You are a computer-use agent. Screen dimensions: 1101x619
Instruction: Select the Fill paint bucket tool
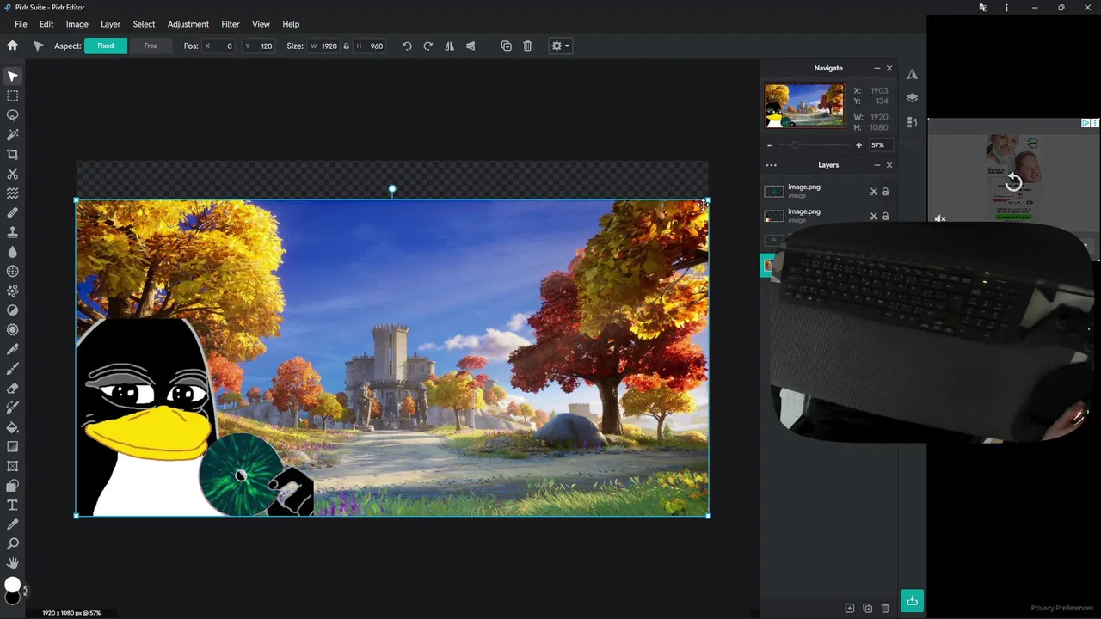pyautogui.click(x=12, y=427)
